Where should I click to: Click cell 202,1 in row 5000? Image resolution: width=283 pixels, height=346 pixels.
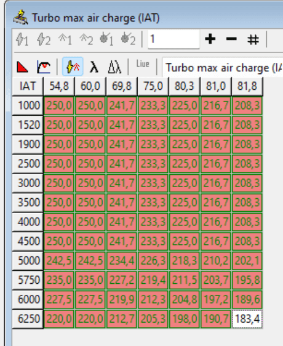pyautogui.click(x=247, y=260)
